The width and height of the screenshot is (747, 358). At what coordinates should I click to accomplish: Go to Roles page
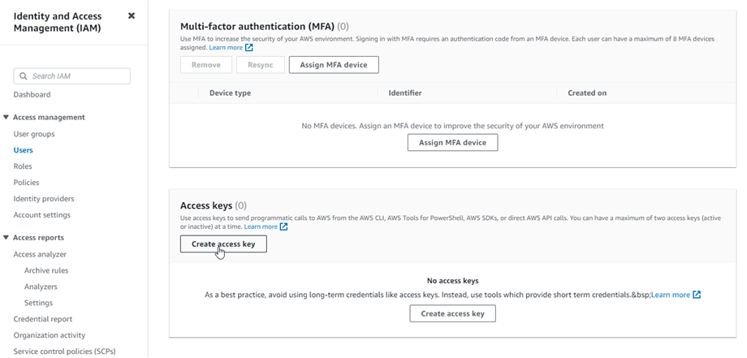point(23,166)
